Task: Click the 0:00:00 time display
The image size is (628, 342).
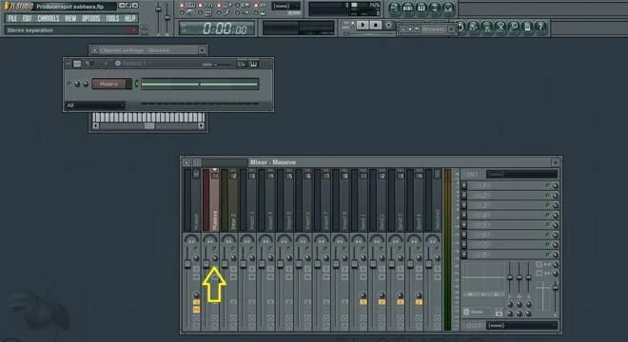Action: (217, 28)
